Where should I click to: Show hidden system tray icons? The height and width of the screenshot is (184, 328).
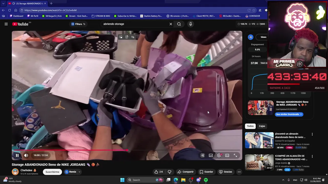pyautogui.click(x=283, y=180)
